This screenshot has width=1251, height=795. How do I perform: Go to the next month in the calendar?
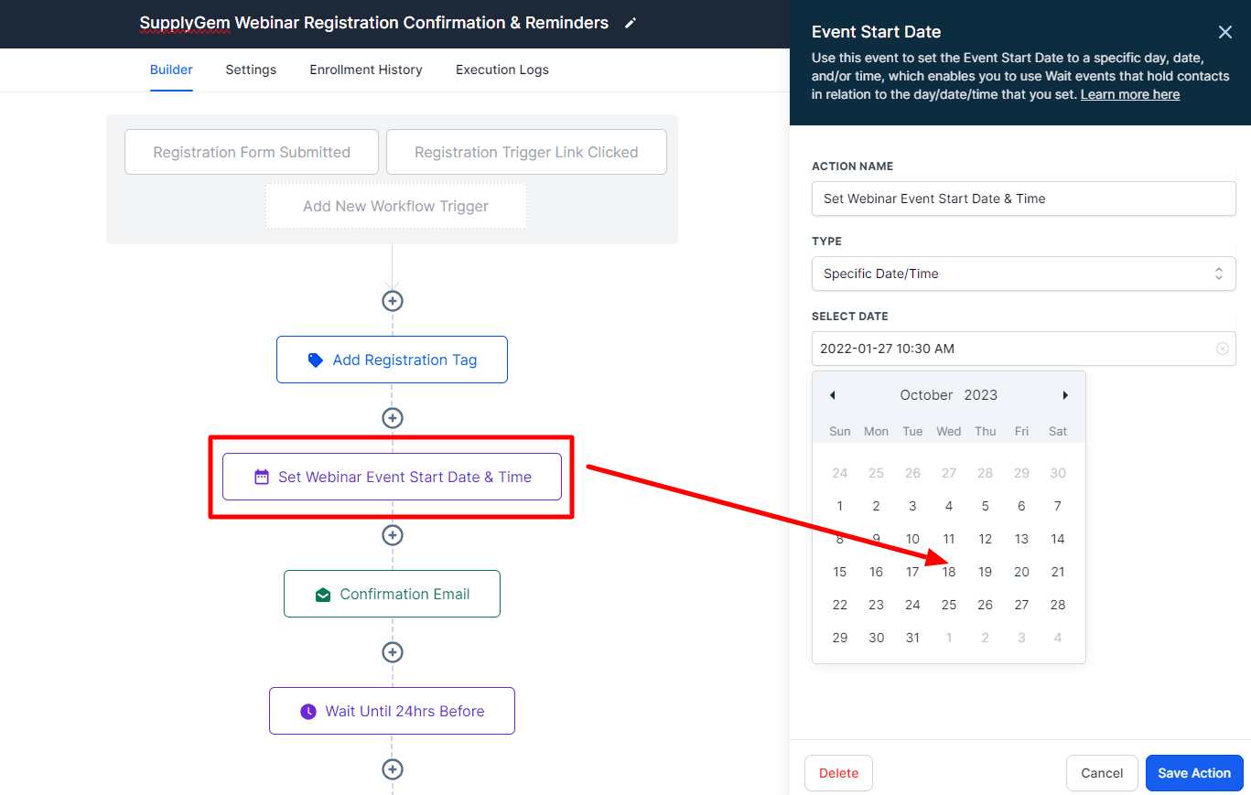(x=1065, y=395)
